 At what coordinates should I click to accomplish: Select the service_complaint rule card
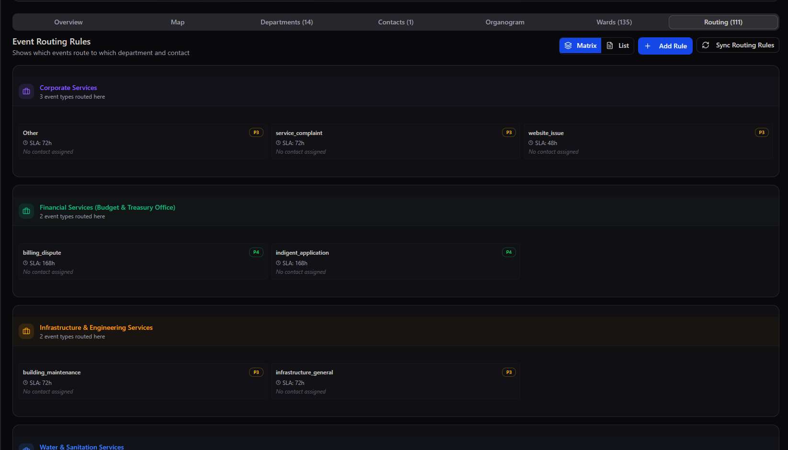pos(396,142)
